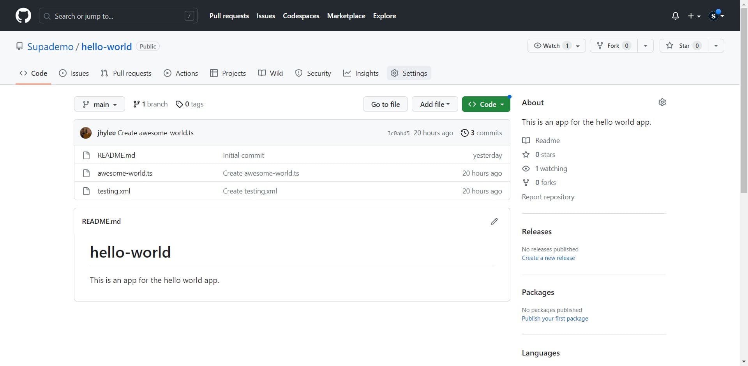Open the green Code dropdown
Image resolution: width=748 pixels, height=366 pixels.
click(x=486, y=104)
